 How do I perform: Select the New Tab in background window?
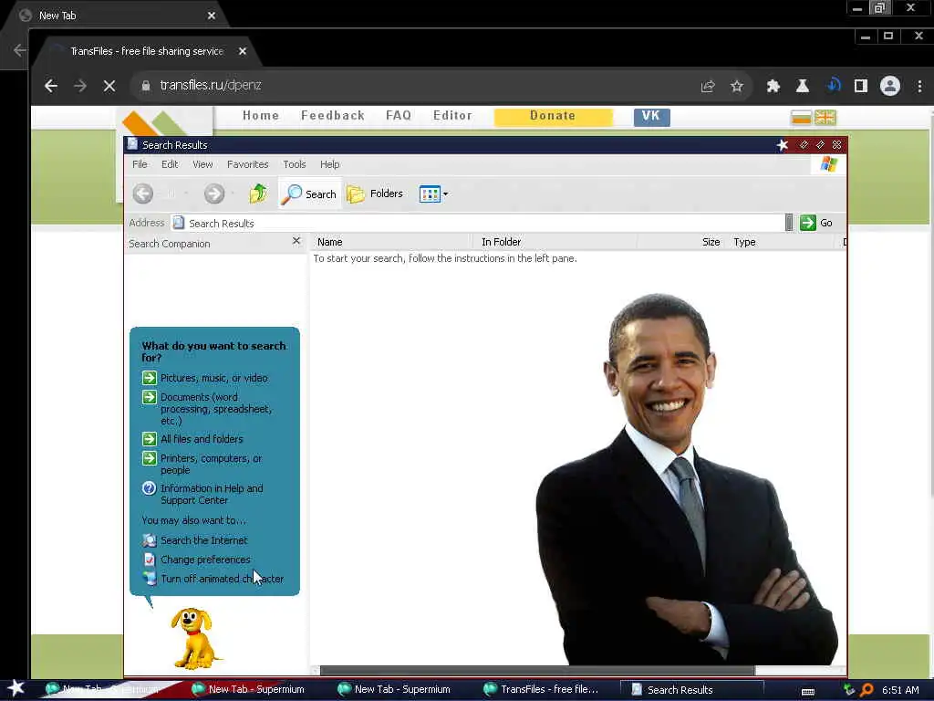(x=116, y=16)
